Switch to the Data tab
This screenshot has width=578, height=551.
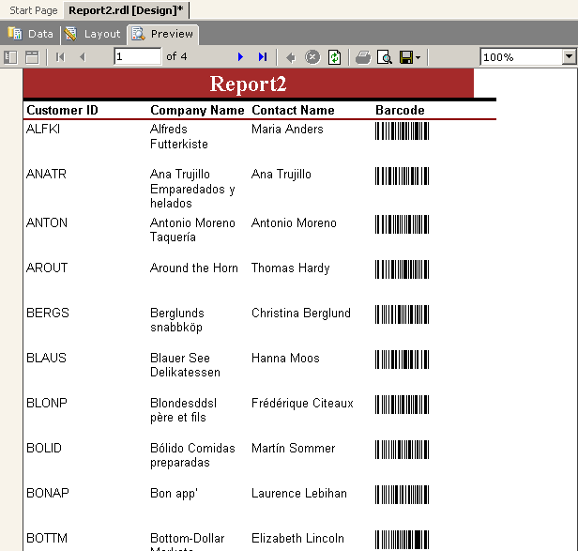30,34
